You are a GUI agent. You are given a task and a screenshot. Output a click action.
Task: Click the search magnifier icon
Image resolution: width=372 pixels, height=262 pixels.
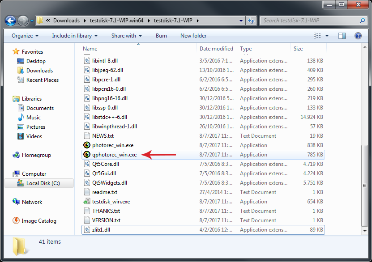click(x=362, y=21)
